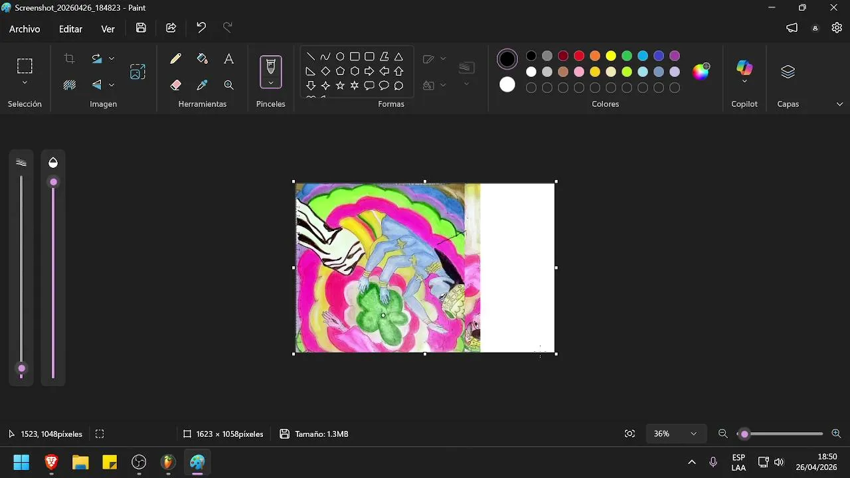Click the brush size slider handle
This screenshot has width=850, height=478.
(x=21, y=368)
